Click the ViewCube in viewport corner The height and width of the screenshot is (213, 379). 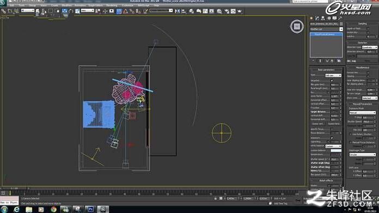(297, 26)
